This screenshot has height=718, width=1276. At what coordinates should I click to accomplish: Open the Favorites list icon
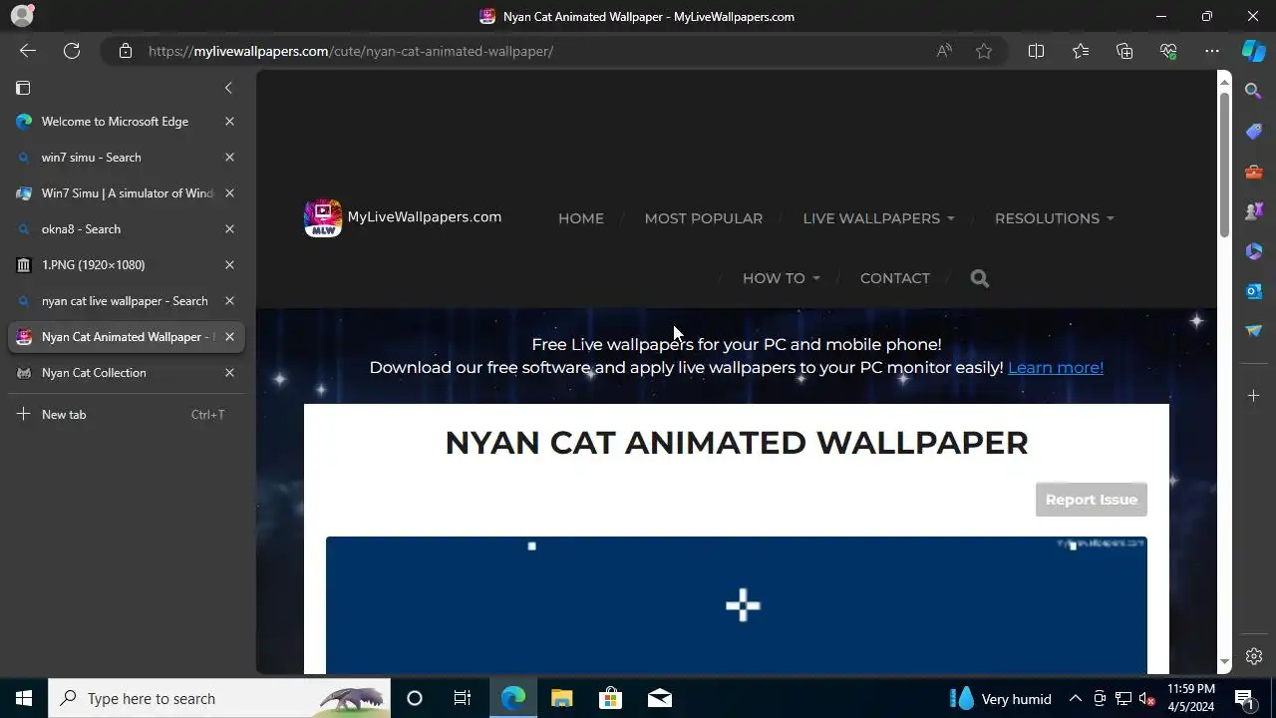[1081, 51]
